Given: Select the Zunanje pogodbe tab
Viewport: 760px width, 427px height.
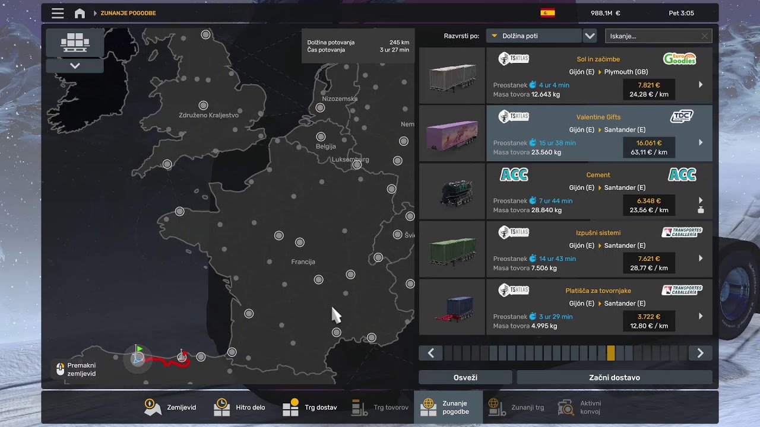Looking at the screenshot, I should point(448,407).
